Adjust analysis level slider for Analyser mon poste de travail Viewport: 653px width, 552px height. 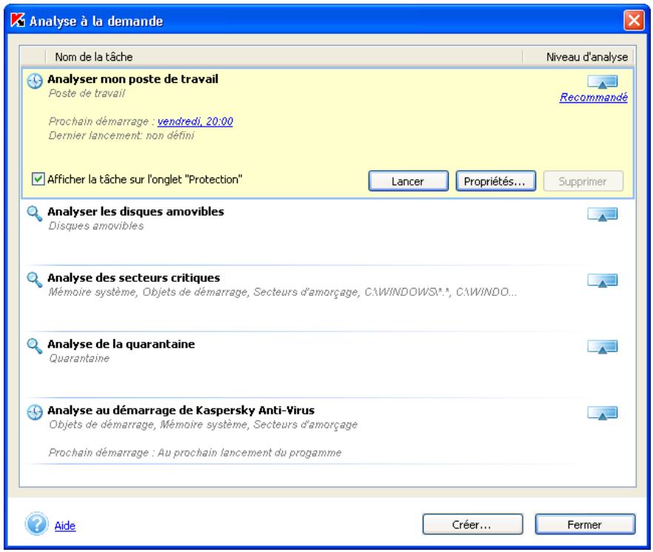coord(602,82)
